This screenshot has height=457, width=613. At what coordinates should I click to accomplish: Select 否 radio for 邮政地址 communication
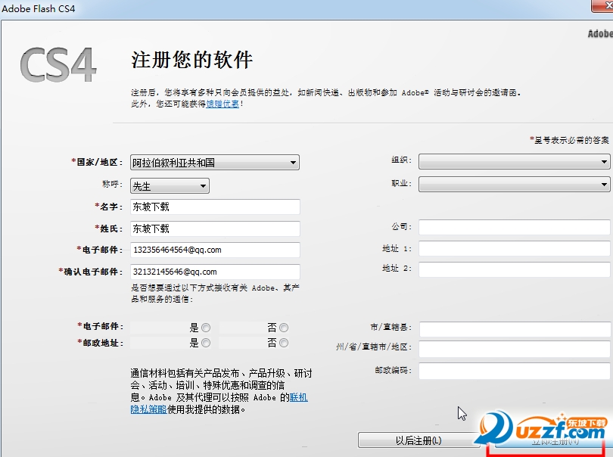(284, 343)
